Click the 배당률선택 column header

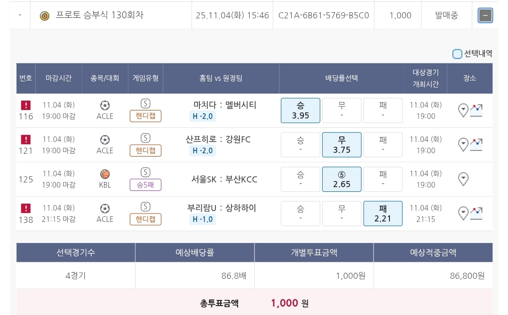341,78
